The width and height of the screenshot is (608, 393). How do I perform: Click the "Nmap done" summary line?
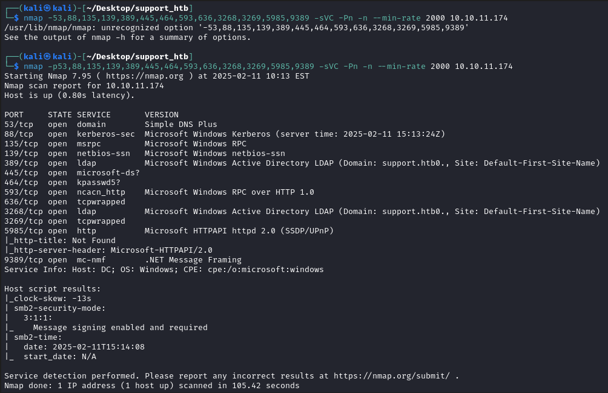pyautogui.click(x=151, y=385)
